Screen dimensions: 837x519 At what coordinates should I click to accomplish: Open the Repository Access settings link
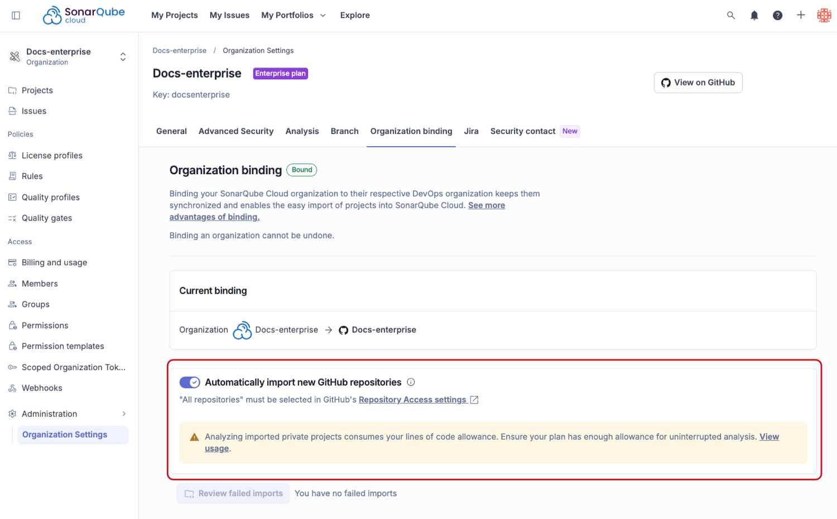click(x=412, y=400)
